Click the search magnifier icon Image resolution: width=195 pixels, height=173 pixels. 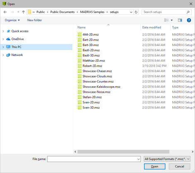coord(188,12)
